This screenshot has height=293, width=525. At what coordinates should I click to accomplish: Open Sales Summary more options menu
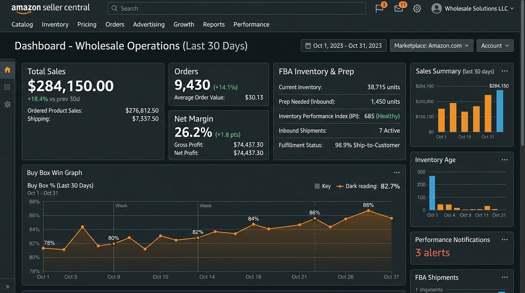click(x=505, y=71)
